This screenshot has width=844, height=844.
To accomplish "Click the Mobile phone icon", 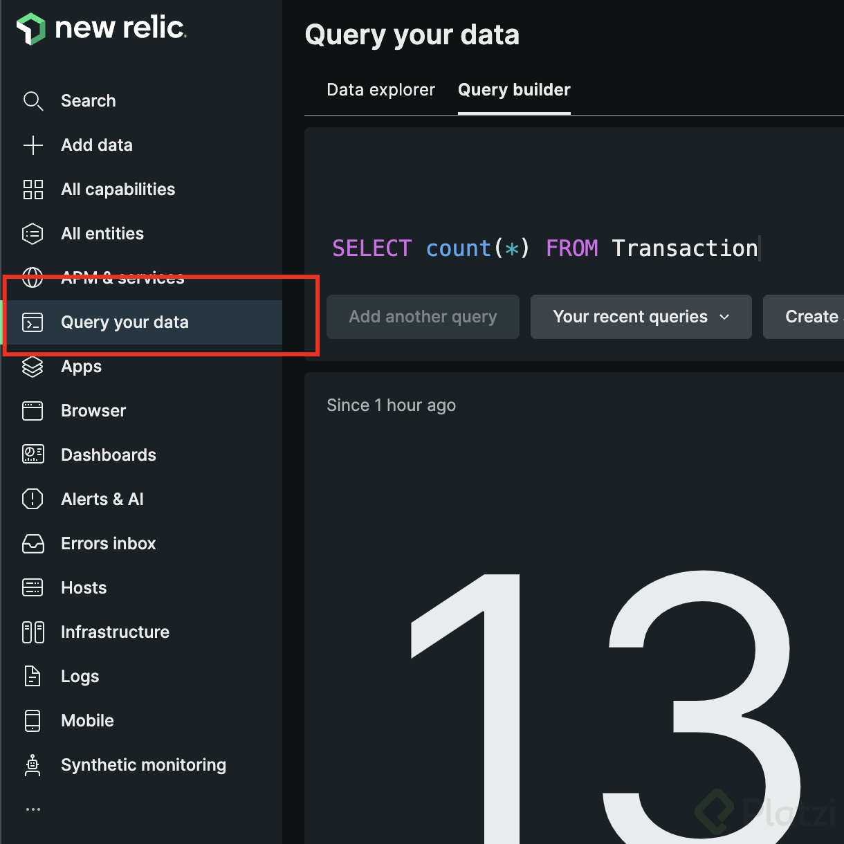I will [33, 721].
